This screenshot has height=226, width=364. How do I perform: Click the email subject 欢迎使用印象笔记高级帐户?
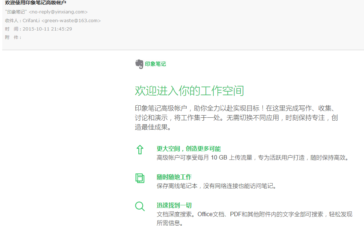click(x=36, y=3)
